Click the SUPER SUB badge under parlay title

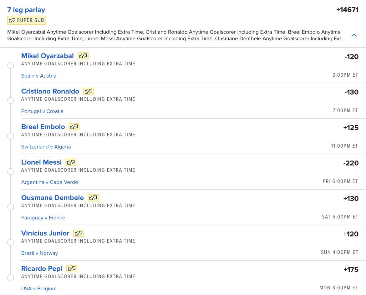tap(27, 20)
